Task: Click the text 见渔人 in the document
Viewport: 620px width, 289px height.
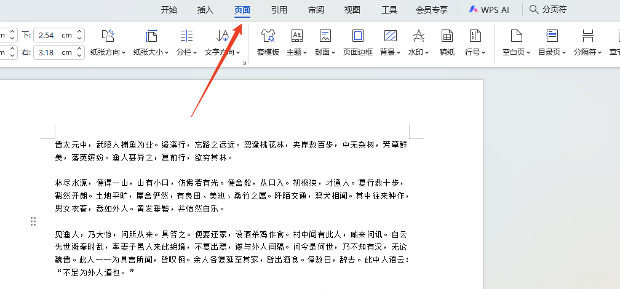Action: pyautogui.click(x=67, y=234)
